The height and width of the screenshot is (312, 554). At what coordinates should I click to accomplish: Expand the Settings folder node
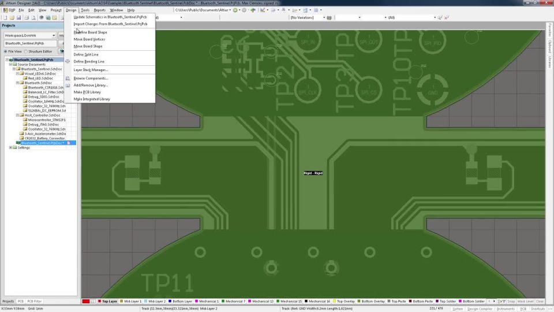point(10,147)
